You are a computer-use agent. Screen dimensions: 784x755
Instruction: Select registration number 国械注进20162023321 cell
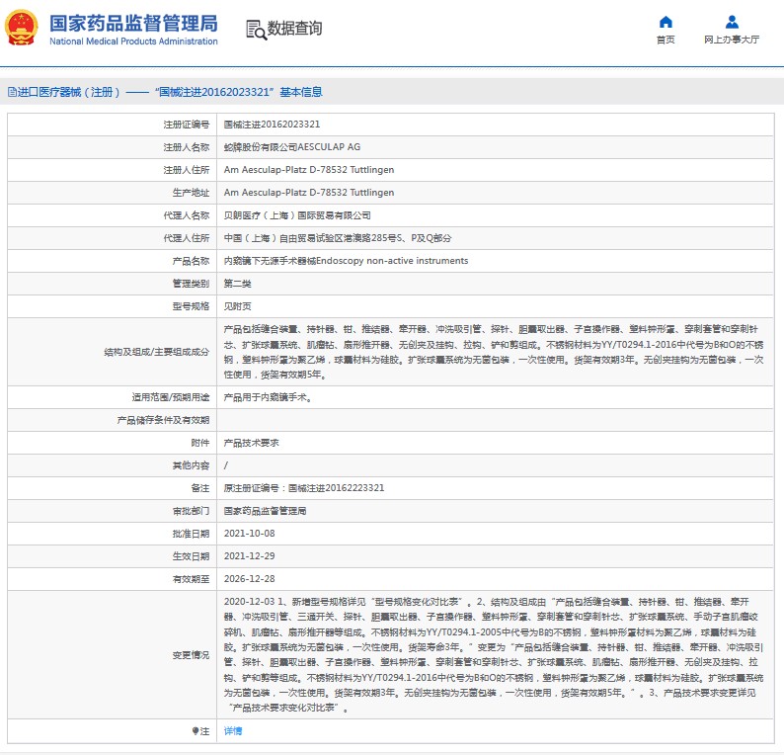[272, 125]
